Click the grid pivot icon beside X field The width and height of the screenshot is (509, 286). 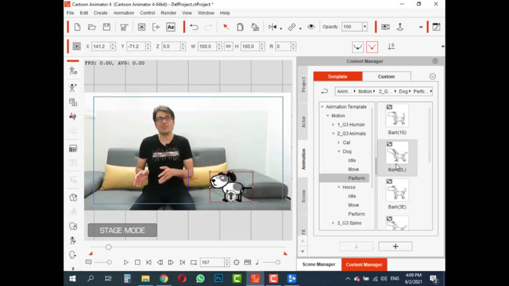77,46
